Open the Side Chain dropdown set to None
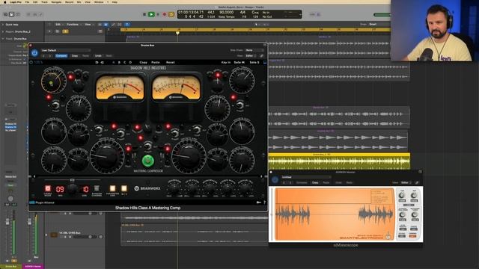 click(x=254, y=50)
